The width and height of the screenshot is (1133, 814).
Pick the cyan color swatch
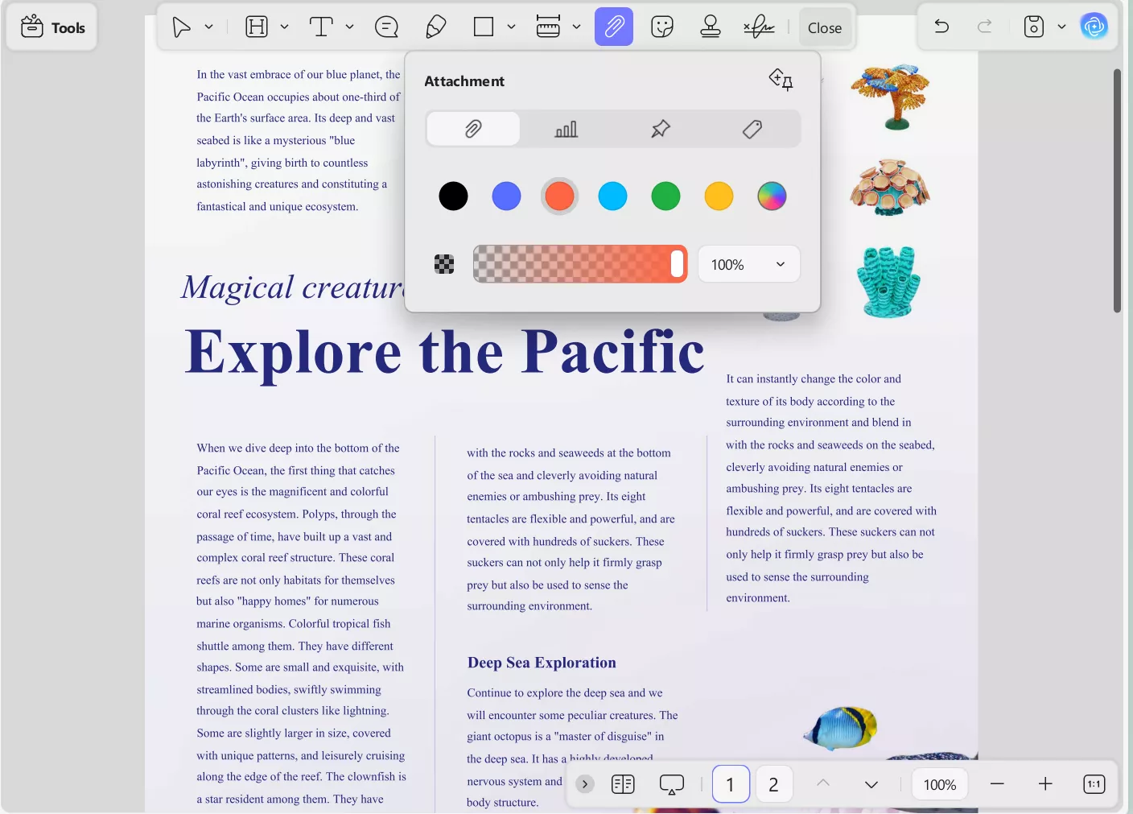click(x=612, y=196)
